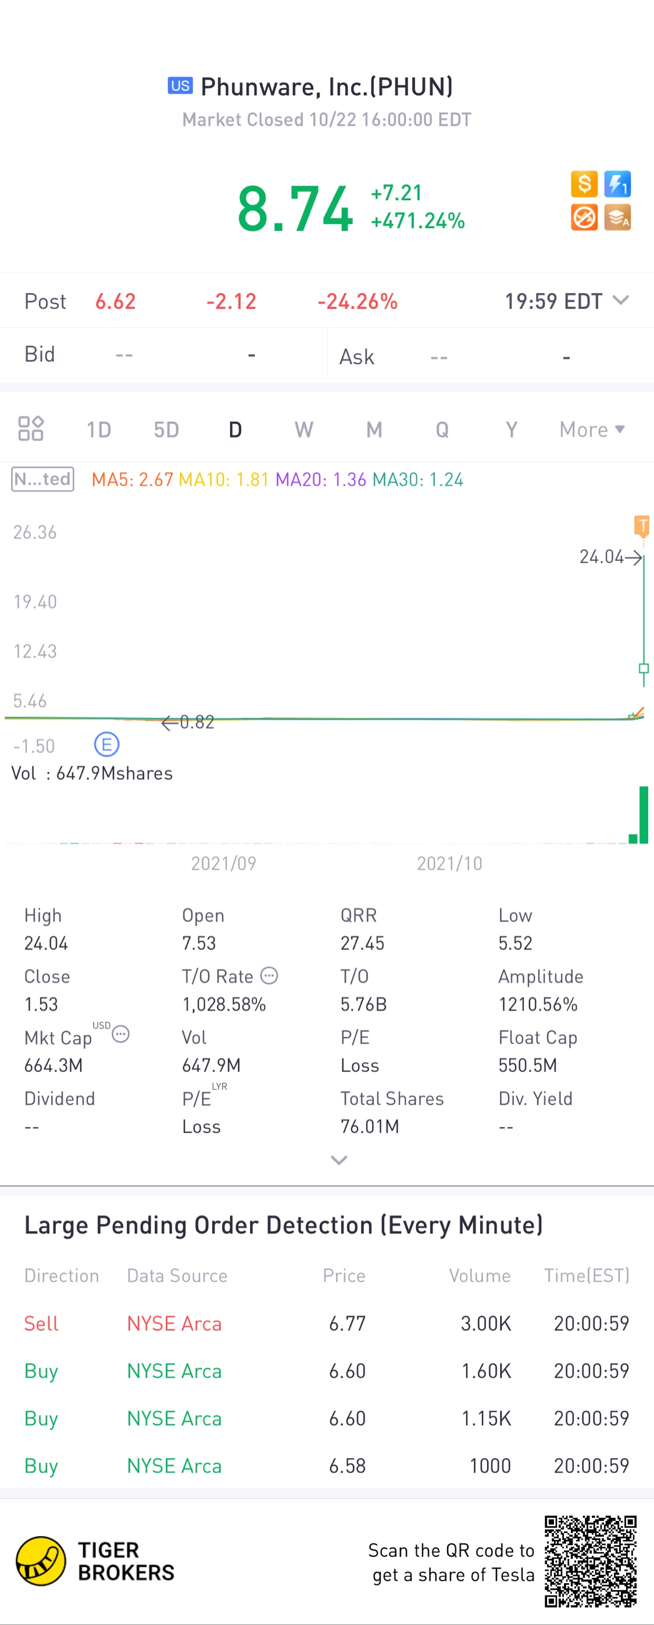Tap the orange dollar sign icon
Screen dimensions: 654x1625
584,184
